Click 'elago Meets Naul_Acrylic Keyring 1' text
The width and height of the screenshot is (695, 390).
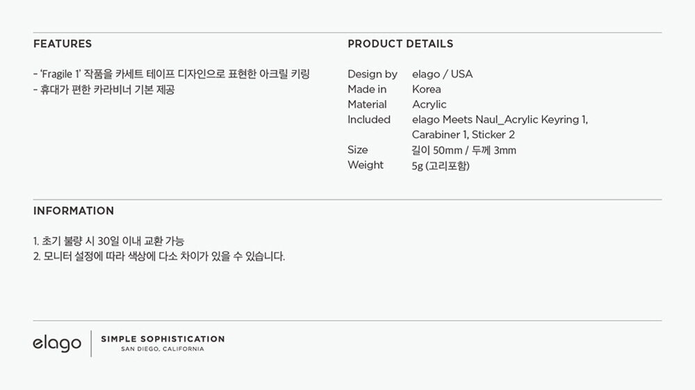pyautogui.click(x=500, y=120)
